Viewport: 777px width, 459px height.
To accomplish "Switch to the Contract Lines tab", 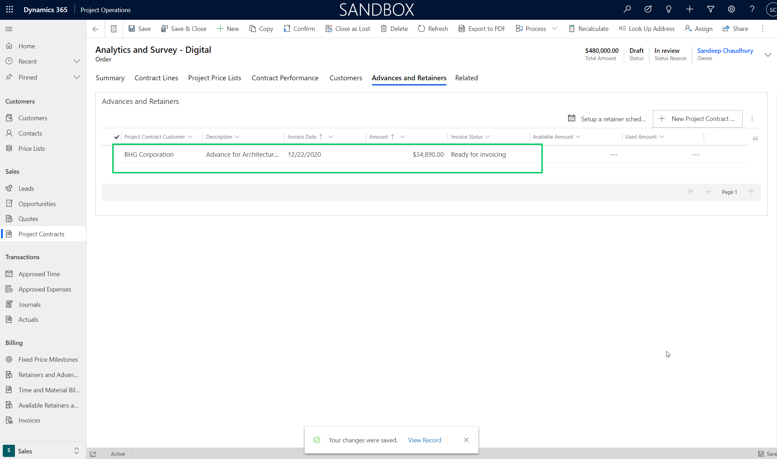I will pos(156,78).
